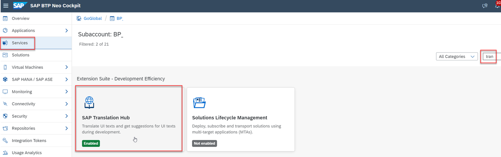The width and height of the screenshot is (501, 157).
Task: Open Usage Analytics in the sidebar
Action: tap(27, 153)
